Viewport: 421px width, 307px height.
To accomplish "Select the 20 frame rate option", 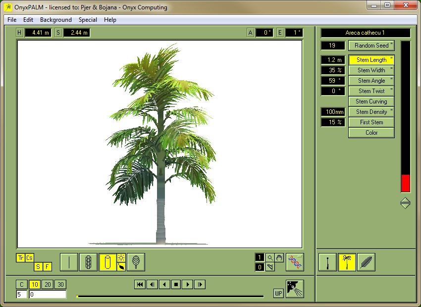I will [48, 285].
